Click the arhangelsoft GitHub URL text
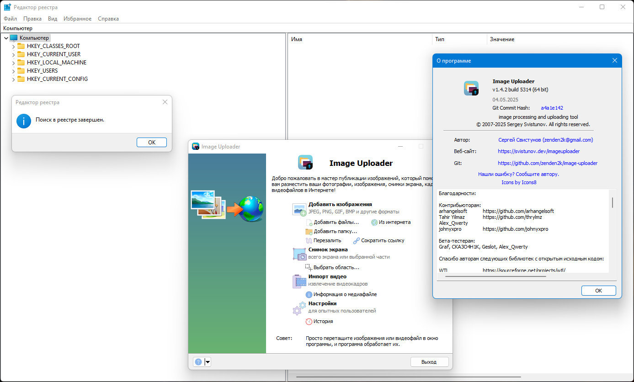 pos(518,211)
